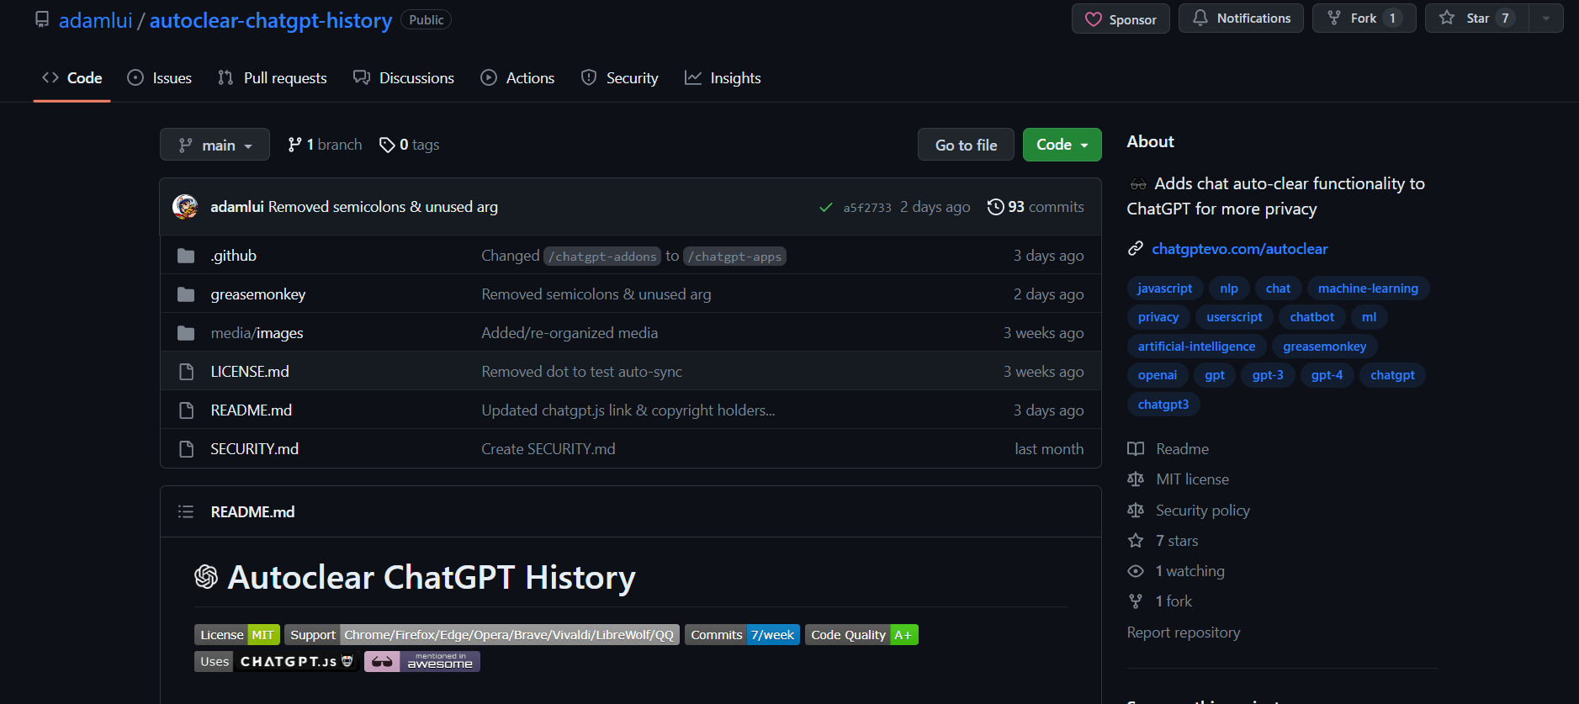View the Security tab
Viewport: 1579px width, 704px height.
(620, 78)
